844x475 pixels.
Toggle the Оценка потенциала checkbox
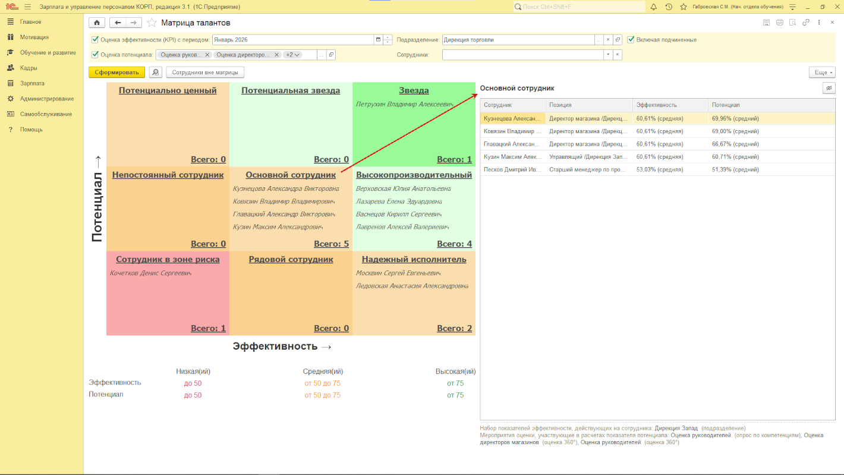(x=95, y=55)
